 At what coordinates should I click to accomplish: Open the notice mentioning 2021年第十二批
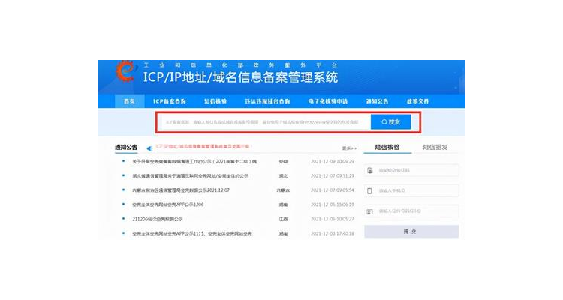point(194,162)
